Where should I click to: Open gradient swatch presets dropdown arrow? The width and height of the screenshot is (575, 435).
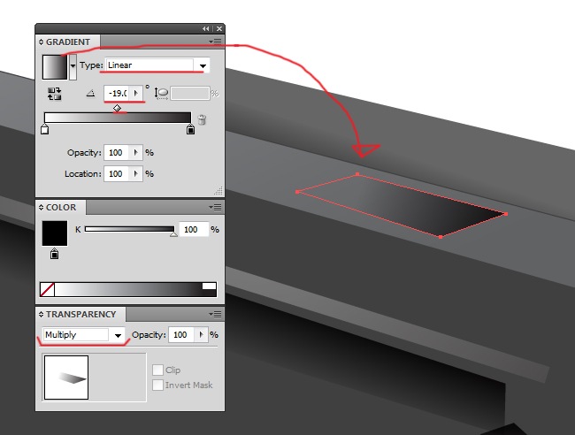[x=73, y=66]
